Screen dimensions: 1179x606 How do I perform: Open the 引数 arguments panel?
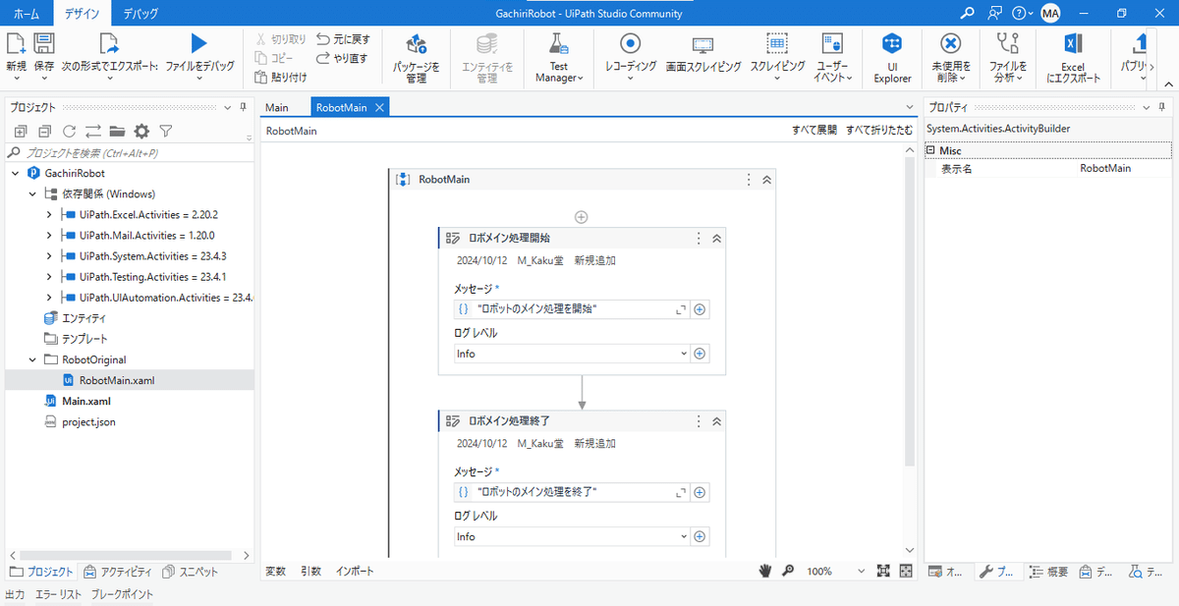click(x=310, y=571)
